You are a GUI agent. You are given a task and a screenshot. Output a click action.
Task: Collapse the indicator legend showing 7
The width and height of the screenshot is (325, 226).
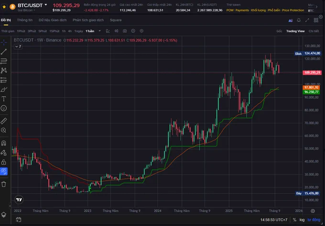click(x=18, y=47)
